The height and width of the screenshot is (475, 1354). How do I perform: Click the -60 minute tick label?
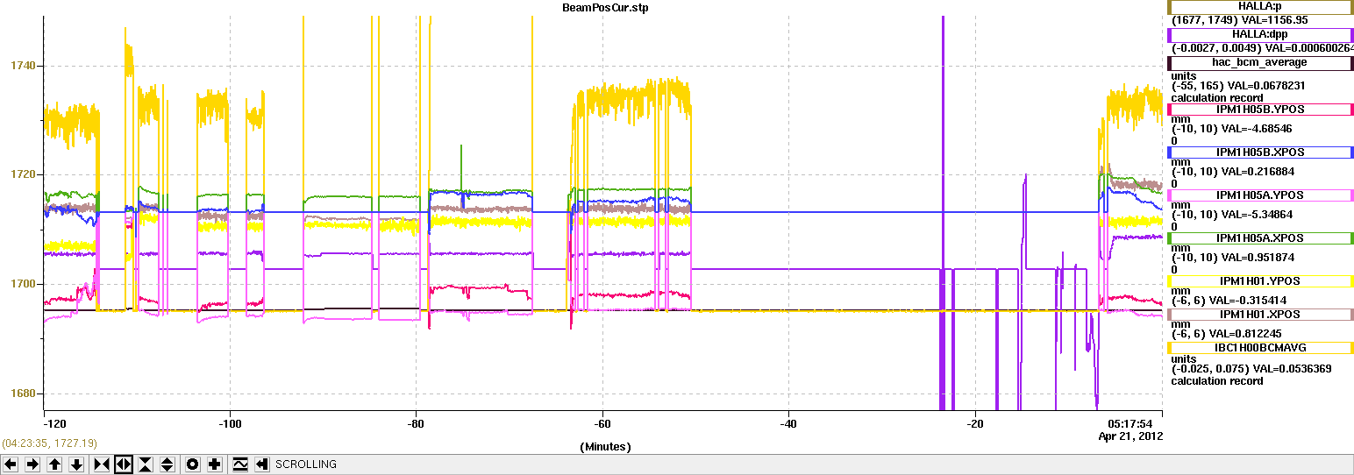click(602, 424)
